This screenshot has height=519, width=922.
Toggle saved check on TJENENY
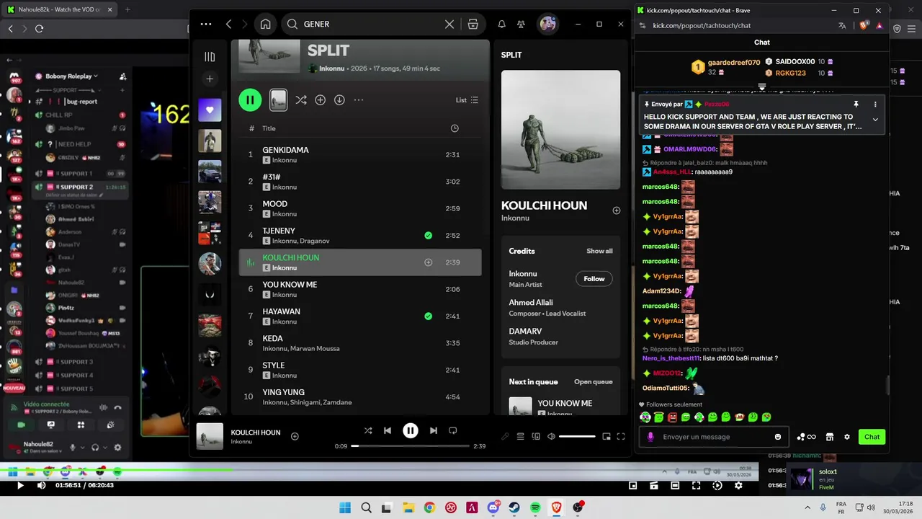tap(428, 236)
